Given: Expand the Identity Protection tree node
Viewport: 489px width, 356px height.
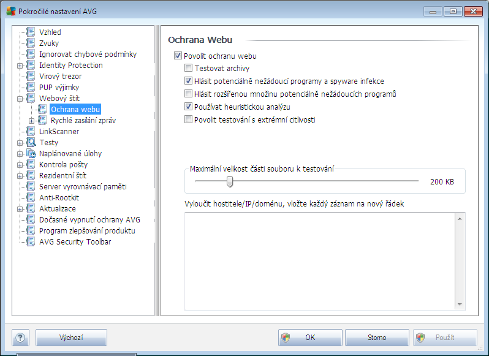Looking at the screenshot, I should 20,66.
